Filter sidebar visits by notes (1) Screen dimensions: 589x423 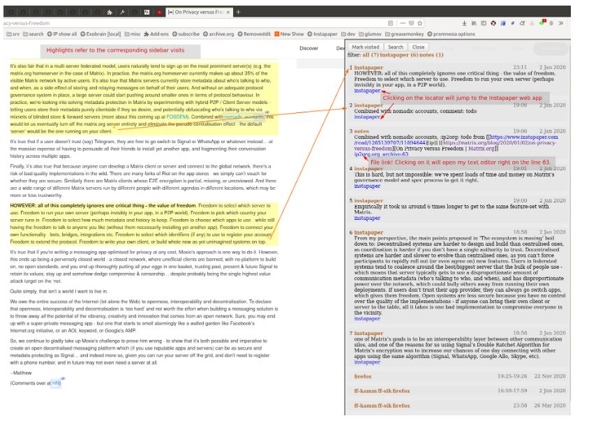pos(431,55)
